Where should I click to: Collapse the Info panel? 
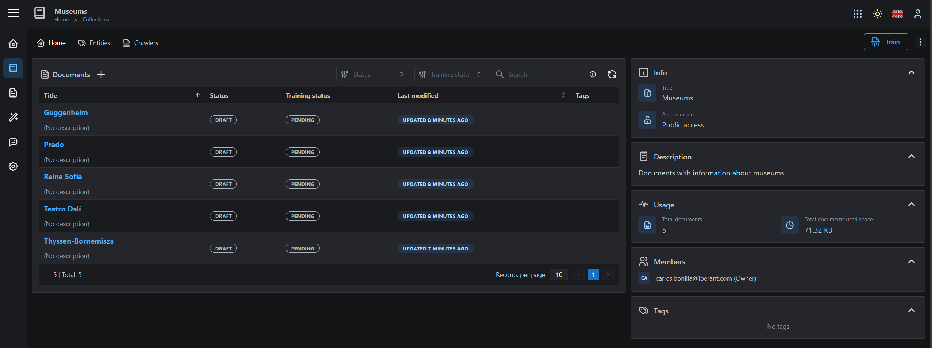click(911, 72)
